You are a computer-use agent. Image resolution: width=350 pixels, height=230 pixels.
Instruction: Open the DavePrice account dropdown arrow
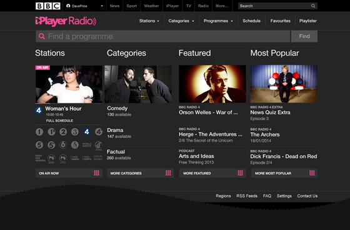coord(102,6)
